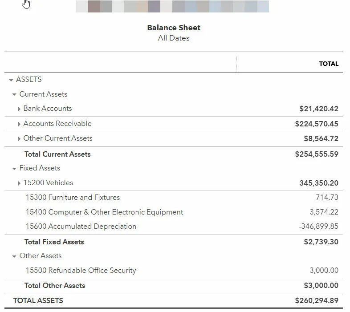Open the Bank Accounts total $21,420.42
The width and height of the screenshot is (350, 312).
(x=318, y=109)
